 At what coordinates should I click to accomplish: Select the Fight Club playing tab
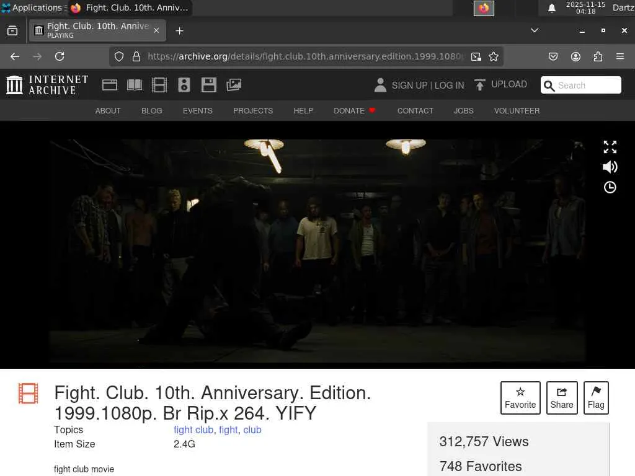(x=97, y=30)
